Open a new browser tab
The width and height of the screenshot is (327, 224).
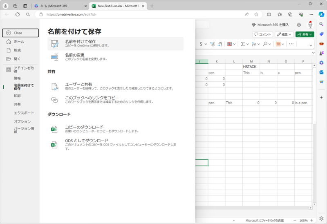[x=152, y=6]
